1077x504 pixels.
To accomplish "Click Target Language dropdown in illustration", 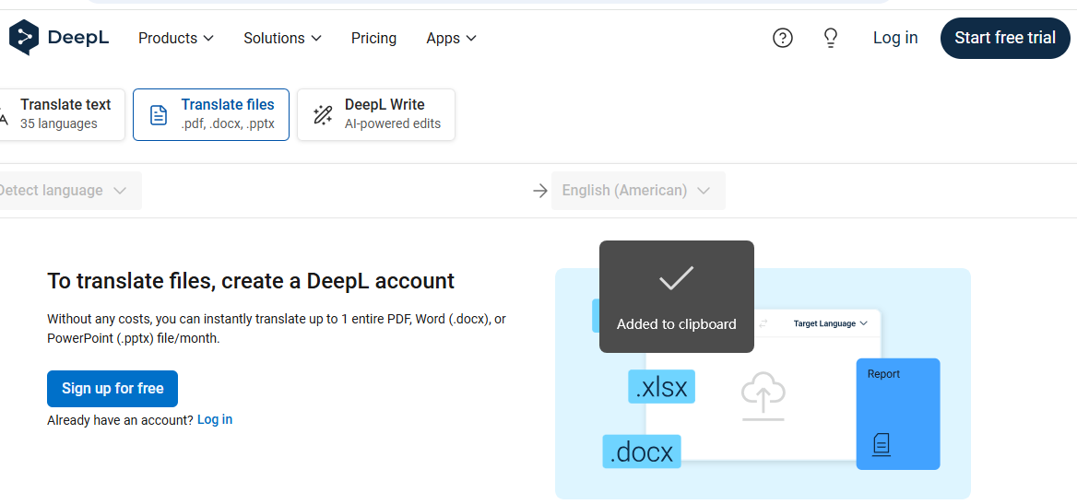I will point(831,323).
